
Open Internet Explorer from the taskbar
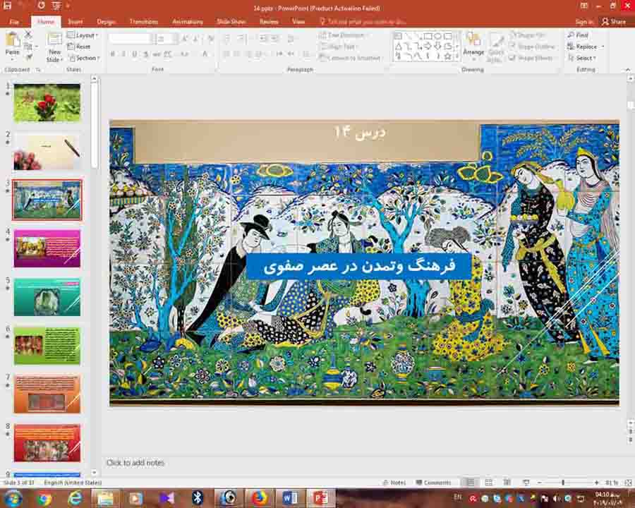point(75,498)
